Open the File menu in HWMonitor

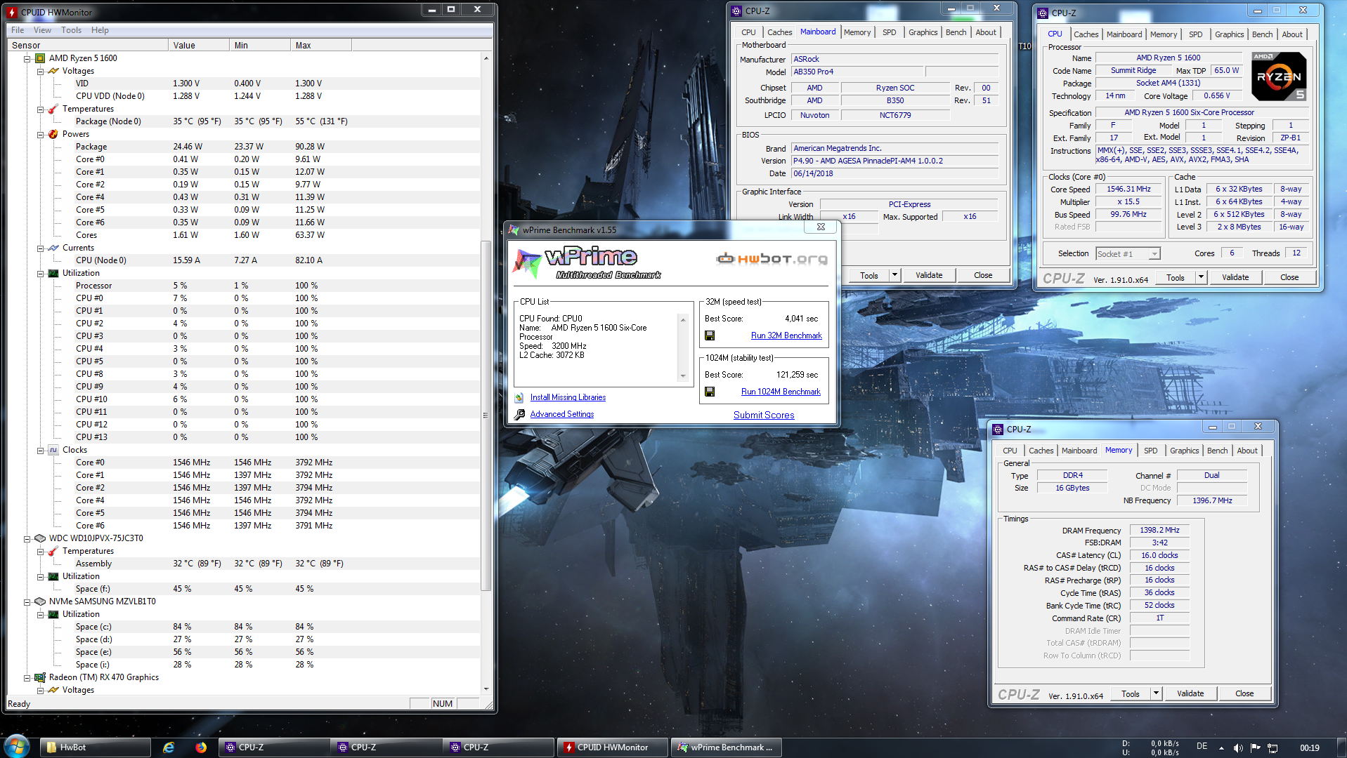click(18, 30)
